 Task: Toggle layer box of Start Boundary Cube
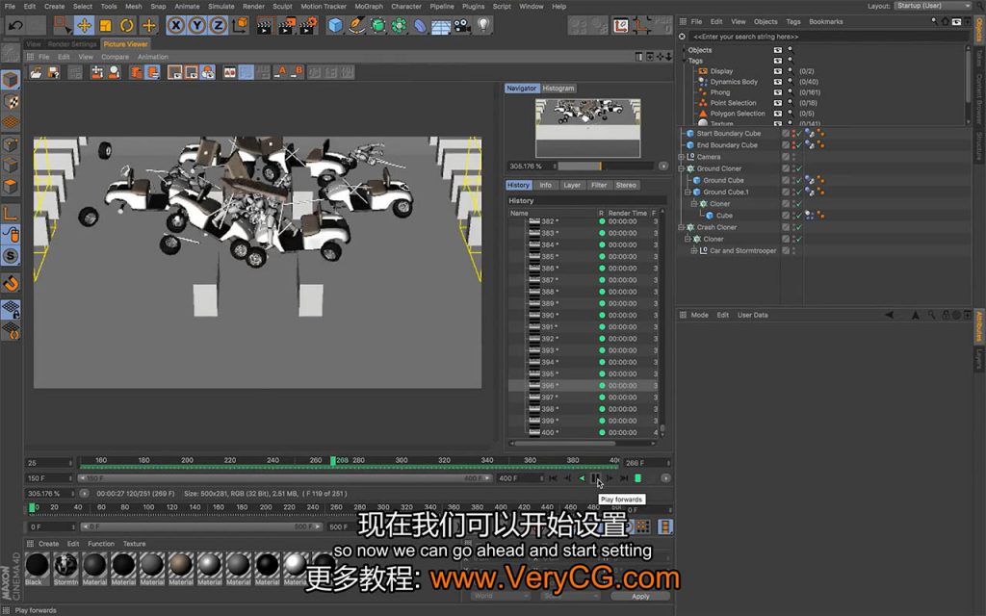pyautogui.click(x=786, y=133)
